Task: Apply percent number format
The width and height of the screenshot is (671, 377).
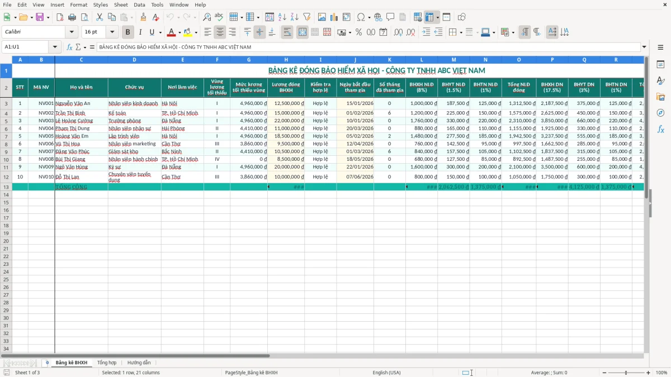Action: 358,32
